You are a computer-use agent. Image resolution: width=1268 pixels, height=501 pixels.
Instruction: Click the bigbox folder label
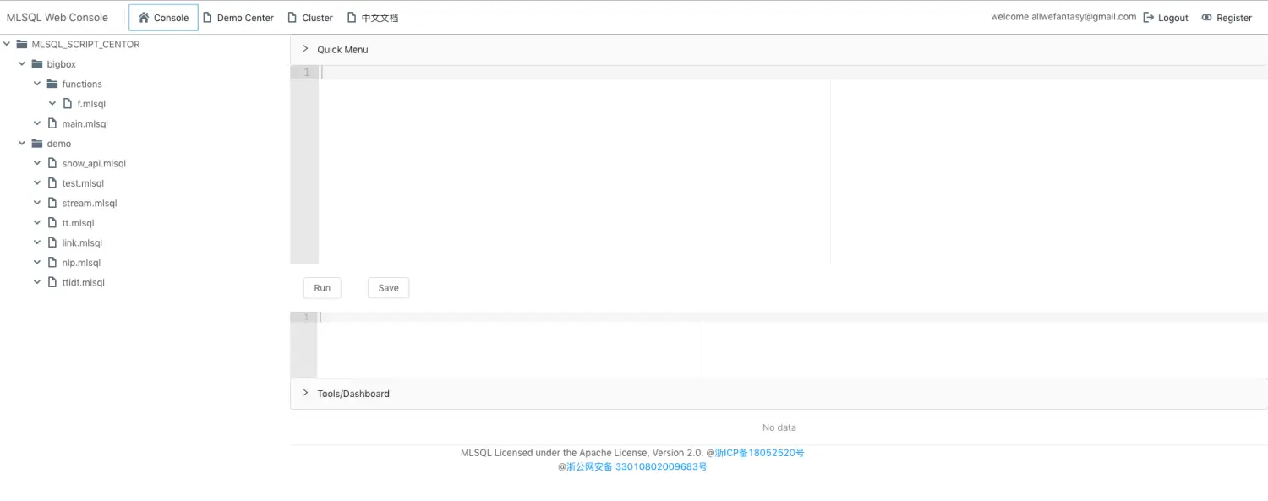61,64
